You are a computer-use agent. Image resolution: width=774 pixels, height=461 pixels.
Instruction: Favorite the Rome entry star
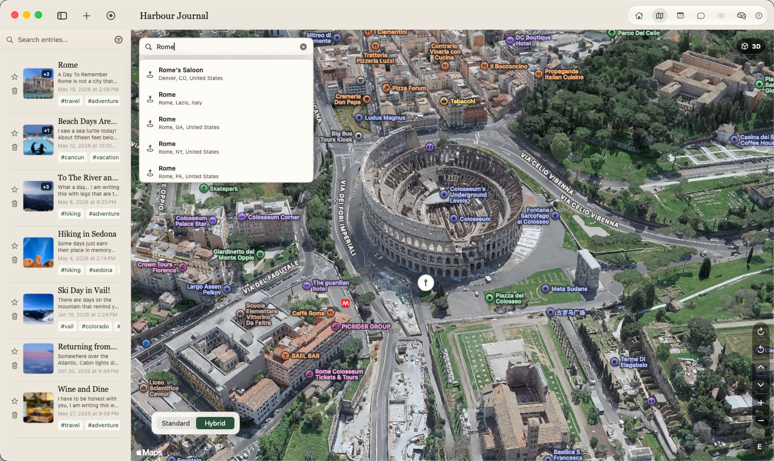15,77
